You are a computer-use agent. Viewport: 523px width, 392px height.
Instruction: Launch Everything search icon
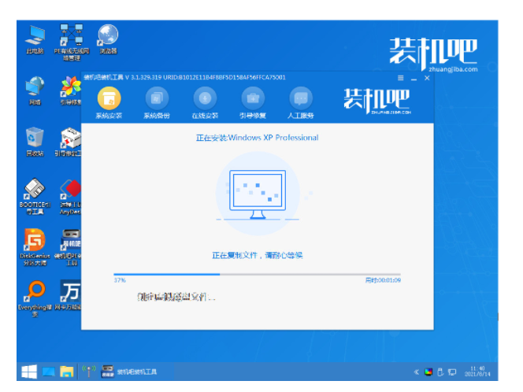35,298
